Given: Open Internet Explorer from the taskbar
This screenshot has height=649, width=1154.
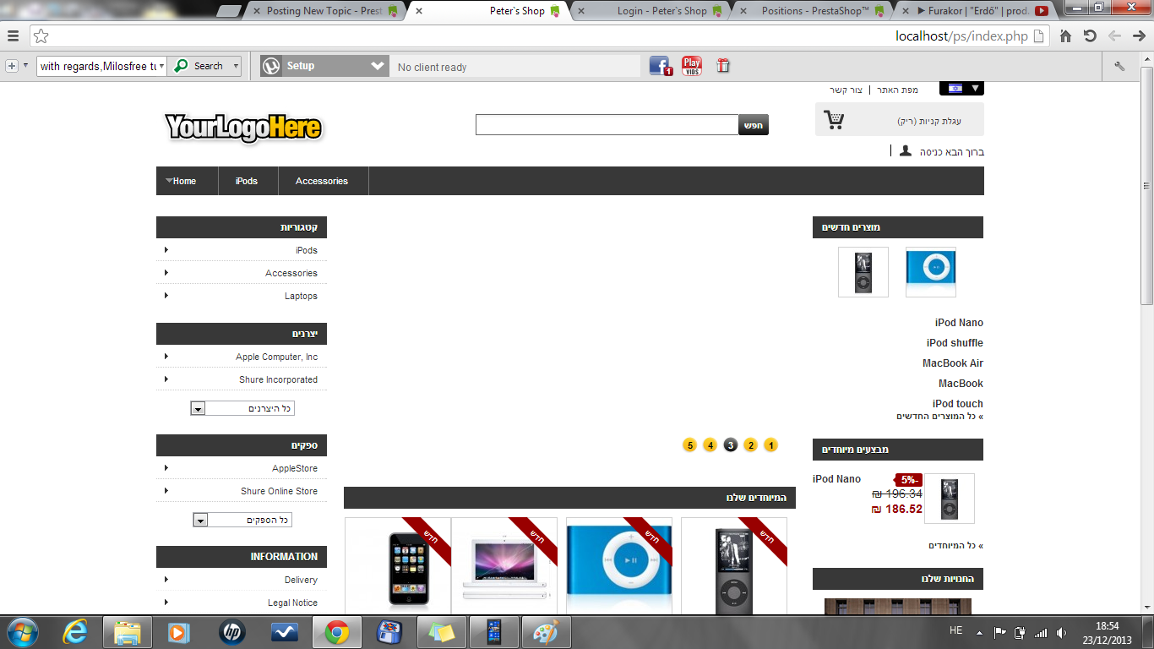Looking at the screenshot, I should [76, 631].
